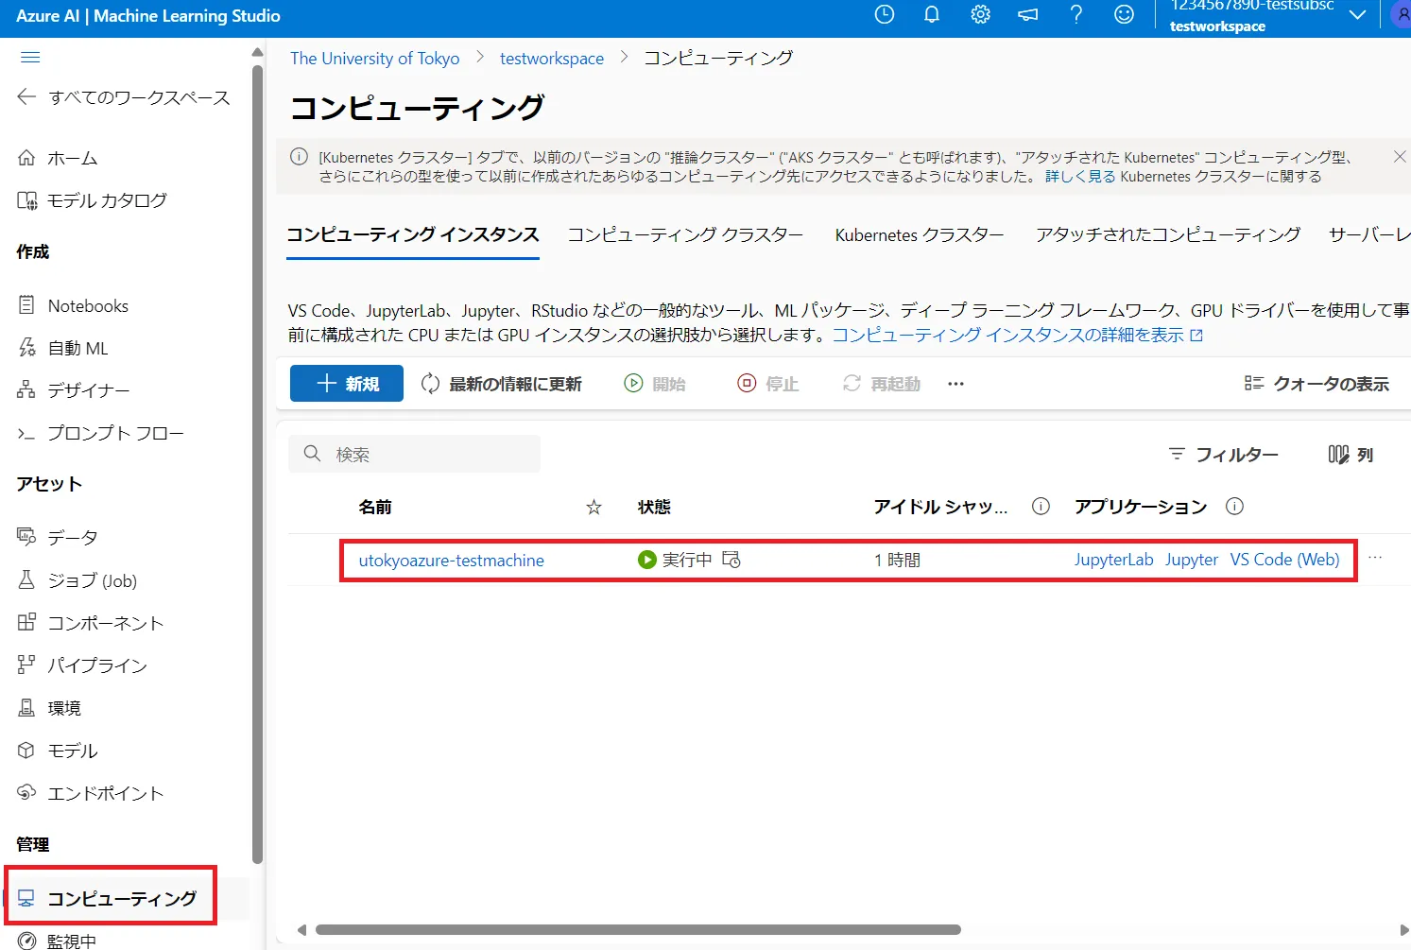The image size is (1411, 950).
Task: Click the 検索 search field
Action: (x=425, y=455)
